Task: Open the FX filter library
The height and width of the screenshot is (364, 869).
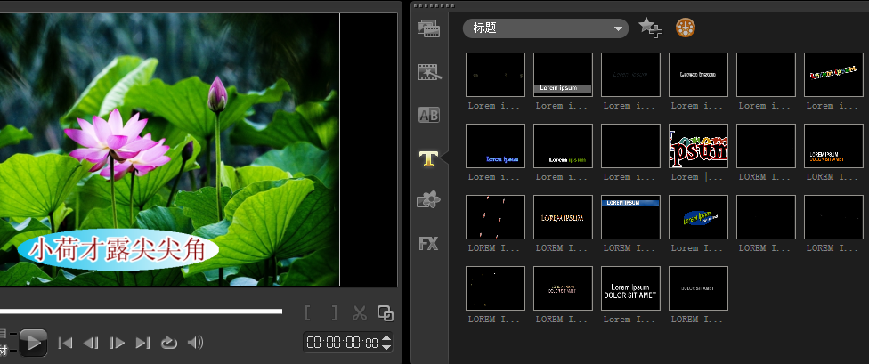Action: (429, 243)
